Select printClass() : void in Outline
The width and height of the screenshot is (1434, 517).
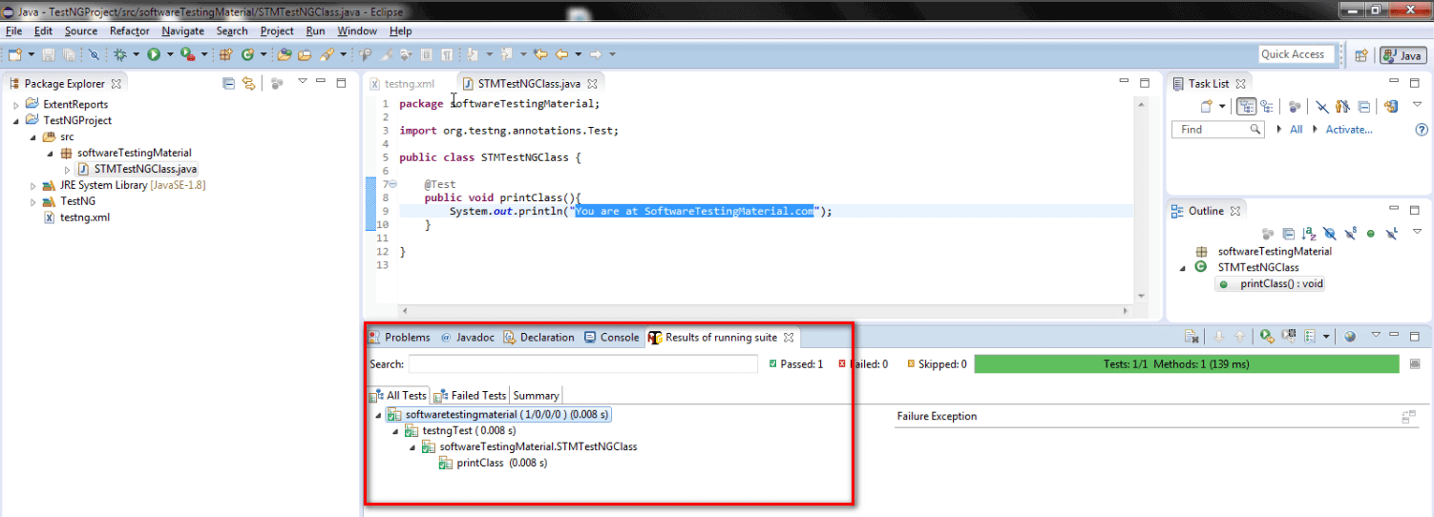[x=1271, y=283]
